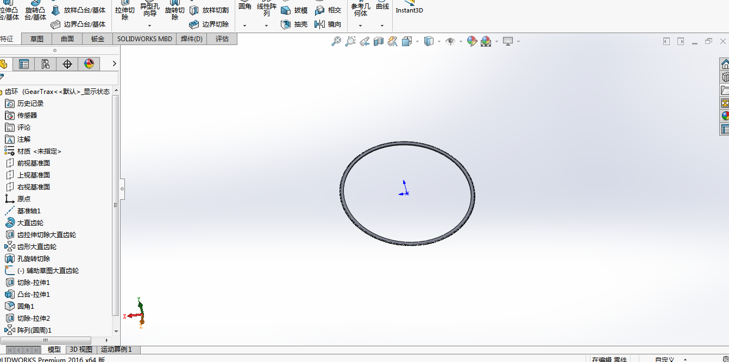Click the Lofted Boss/Base (放样凸台/基体) icon

tap(56, 10)
